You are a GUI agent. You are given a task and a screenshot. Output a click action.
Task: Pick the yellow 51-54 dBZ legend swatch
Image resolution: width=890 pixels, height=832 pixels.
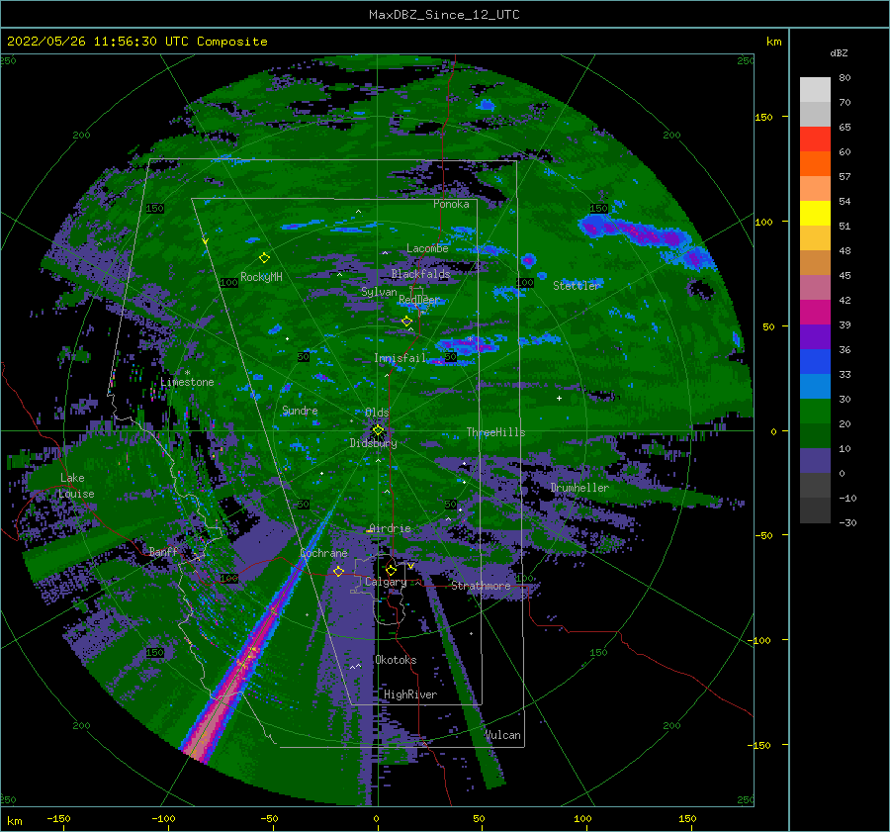pos(815,214)
